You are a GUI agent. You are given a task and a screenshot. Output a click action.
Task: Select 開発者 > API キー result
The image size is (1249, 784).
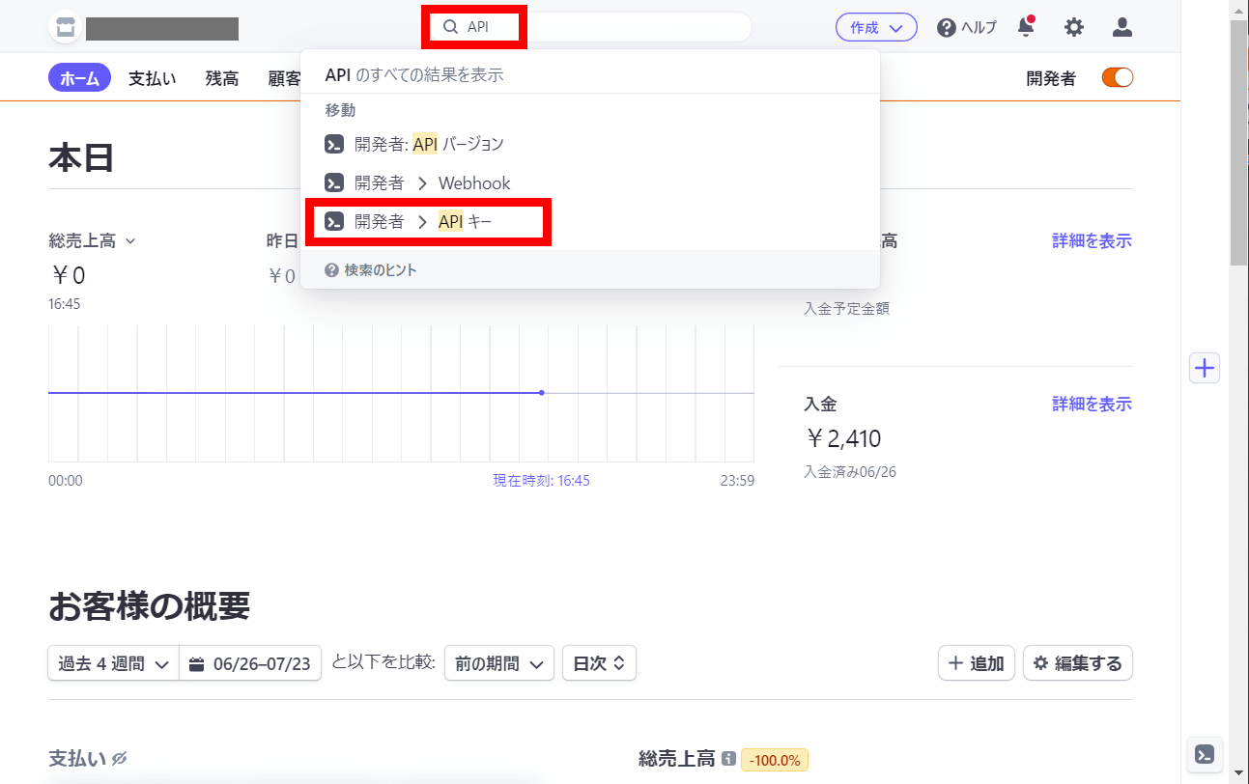coord(590,221)
